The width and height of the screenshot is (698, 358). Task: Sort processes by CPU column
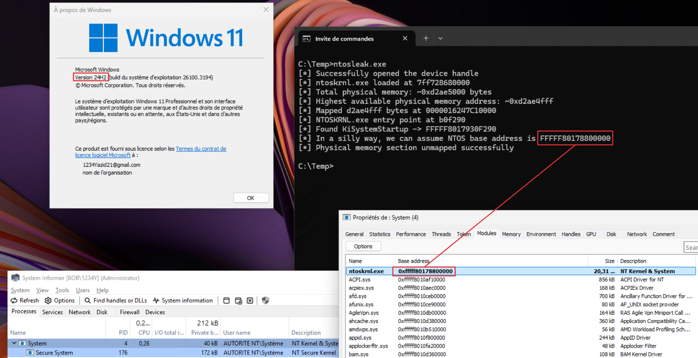141,333
